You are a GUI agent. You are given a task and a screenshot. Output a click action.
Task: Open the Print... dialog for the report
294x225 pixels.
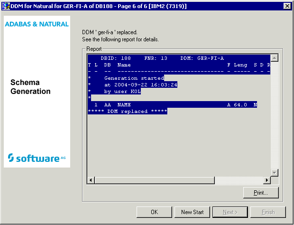(260, 193)
